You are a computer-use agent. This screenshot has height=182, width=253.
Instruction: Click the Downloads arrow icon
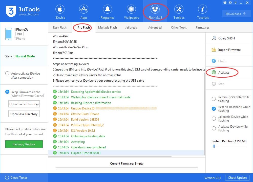point(244,14)
